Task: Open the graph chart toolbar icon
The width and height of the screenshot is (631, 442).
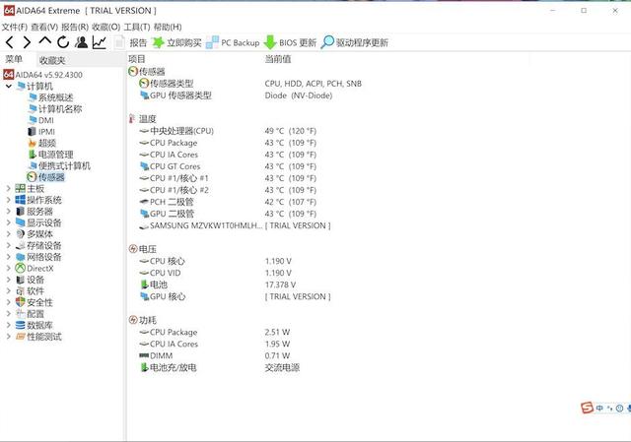Action: pyautogui.click(x=99, y=42)
